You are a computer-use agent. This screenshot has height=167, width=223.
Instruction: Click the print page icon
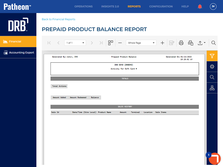[x=191, y=43]
